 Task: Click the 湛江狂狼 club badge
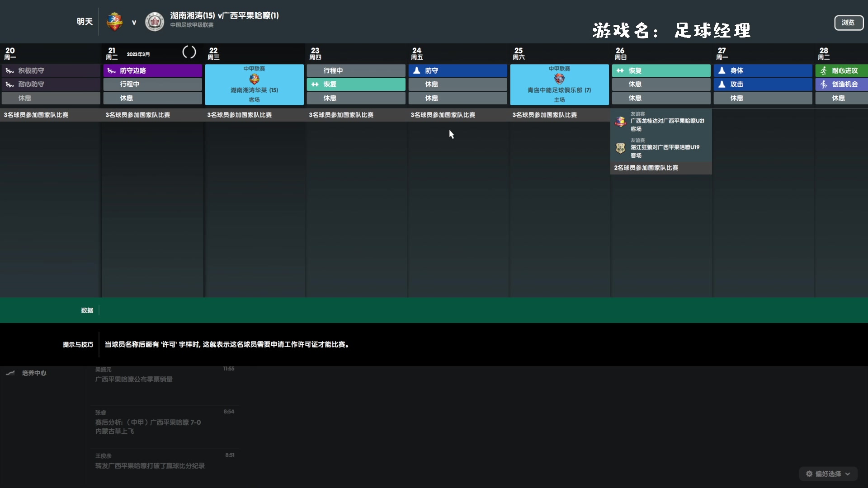point(620,148)
